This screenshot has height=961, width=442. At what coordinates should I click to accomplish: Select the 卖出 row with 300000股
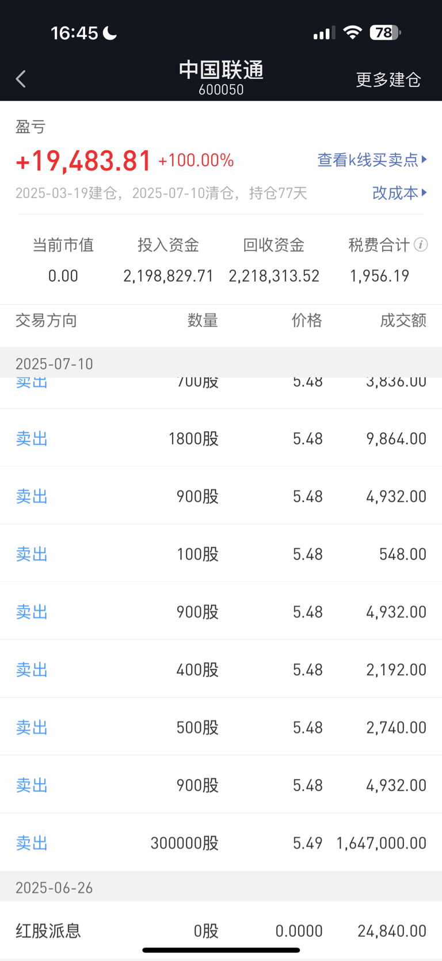pyautogui.click(x=221, y=842)
